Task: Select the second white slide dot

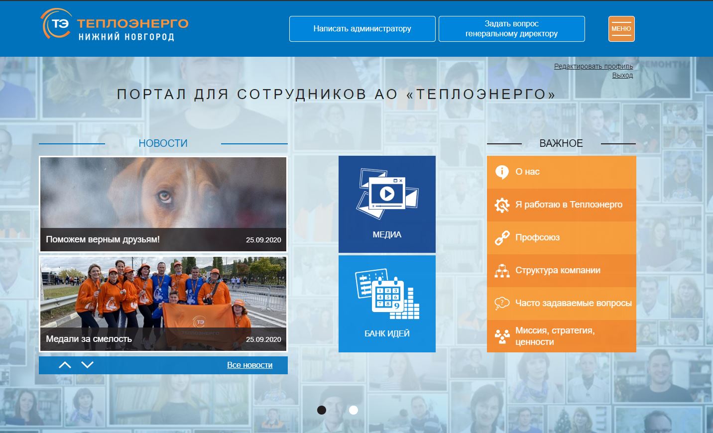Action: [x=353, y=410]
